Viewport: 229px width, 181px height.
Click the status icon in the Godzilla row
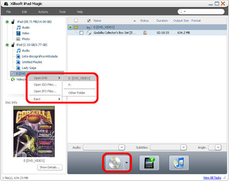[145, 33]
